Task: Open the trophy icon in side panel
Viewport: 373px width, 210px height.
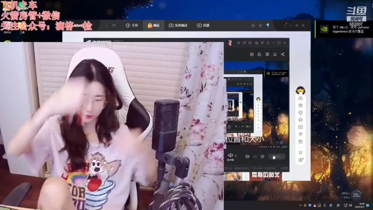Action: tap(300, 112)
